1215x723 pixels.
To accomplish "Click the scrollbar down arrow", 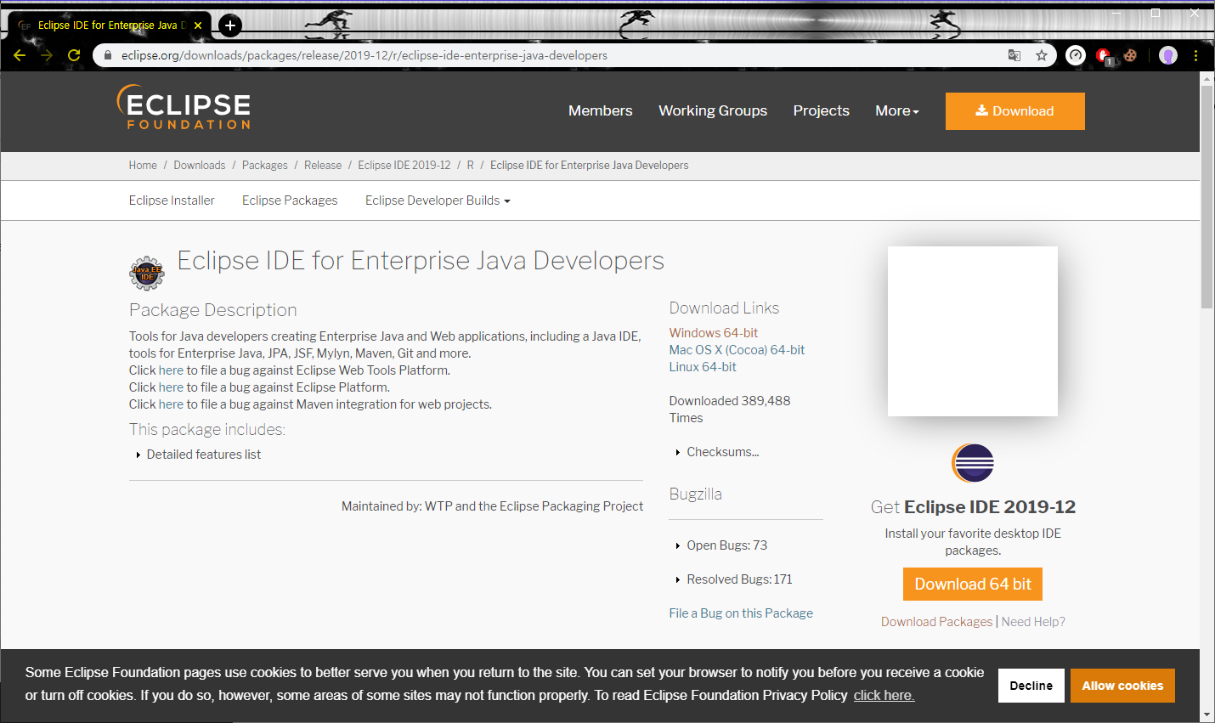I will pyautogui.click(x=1207, y=715).
